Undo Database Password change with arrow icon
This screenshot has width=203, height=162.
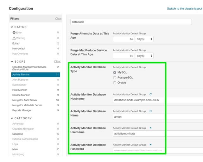tap(150, 145)
